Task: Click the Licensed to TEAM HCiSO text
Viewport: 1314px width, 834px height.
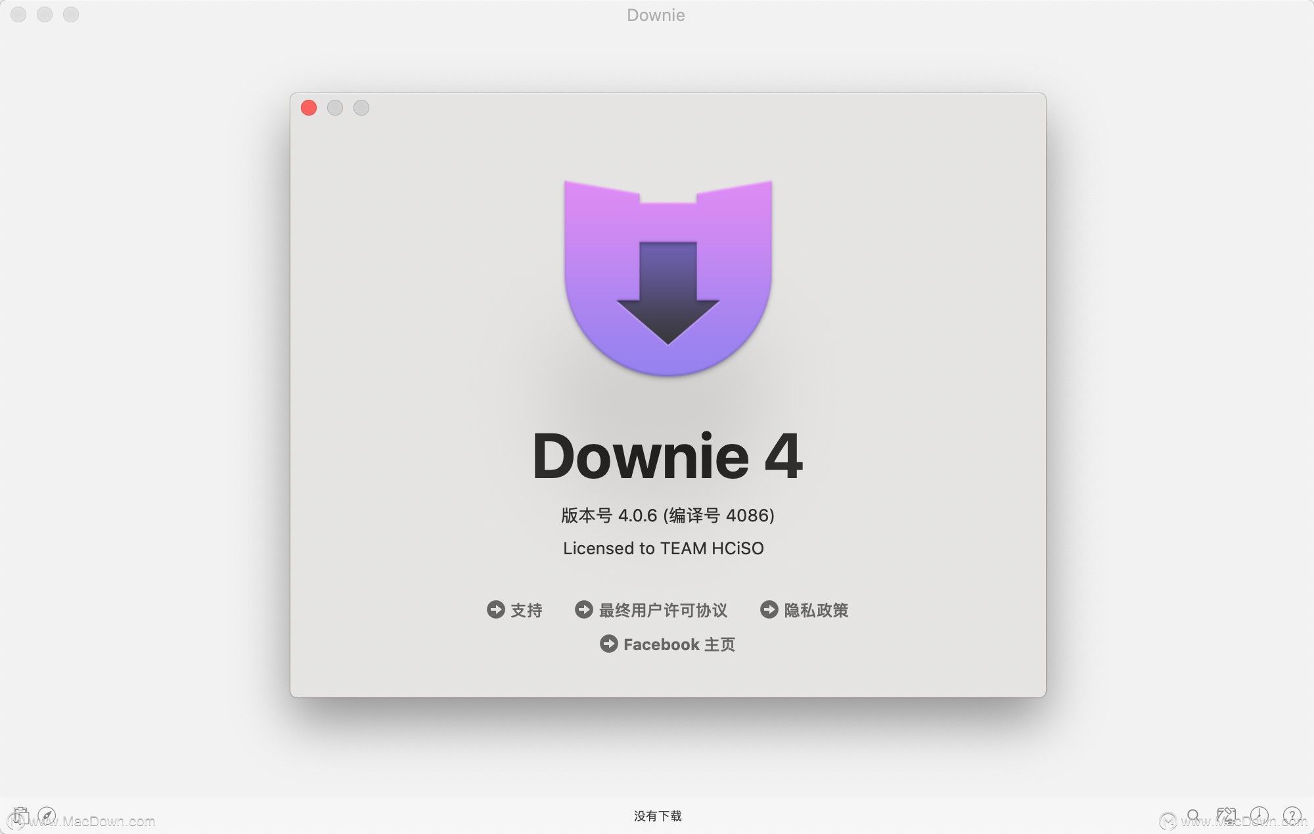Action: (664, 548)
